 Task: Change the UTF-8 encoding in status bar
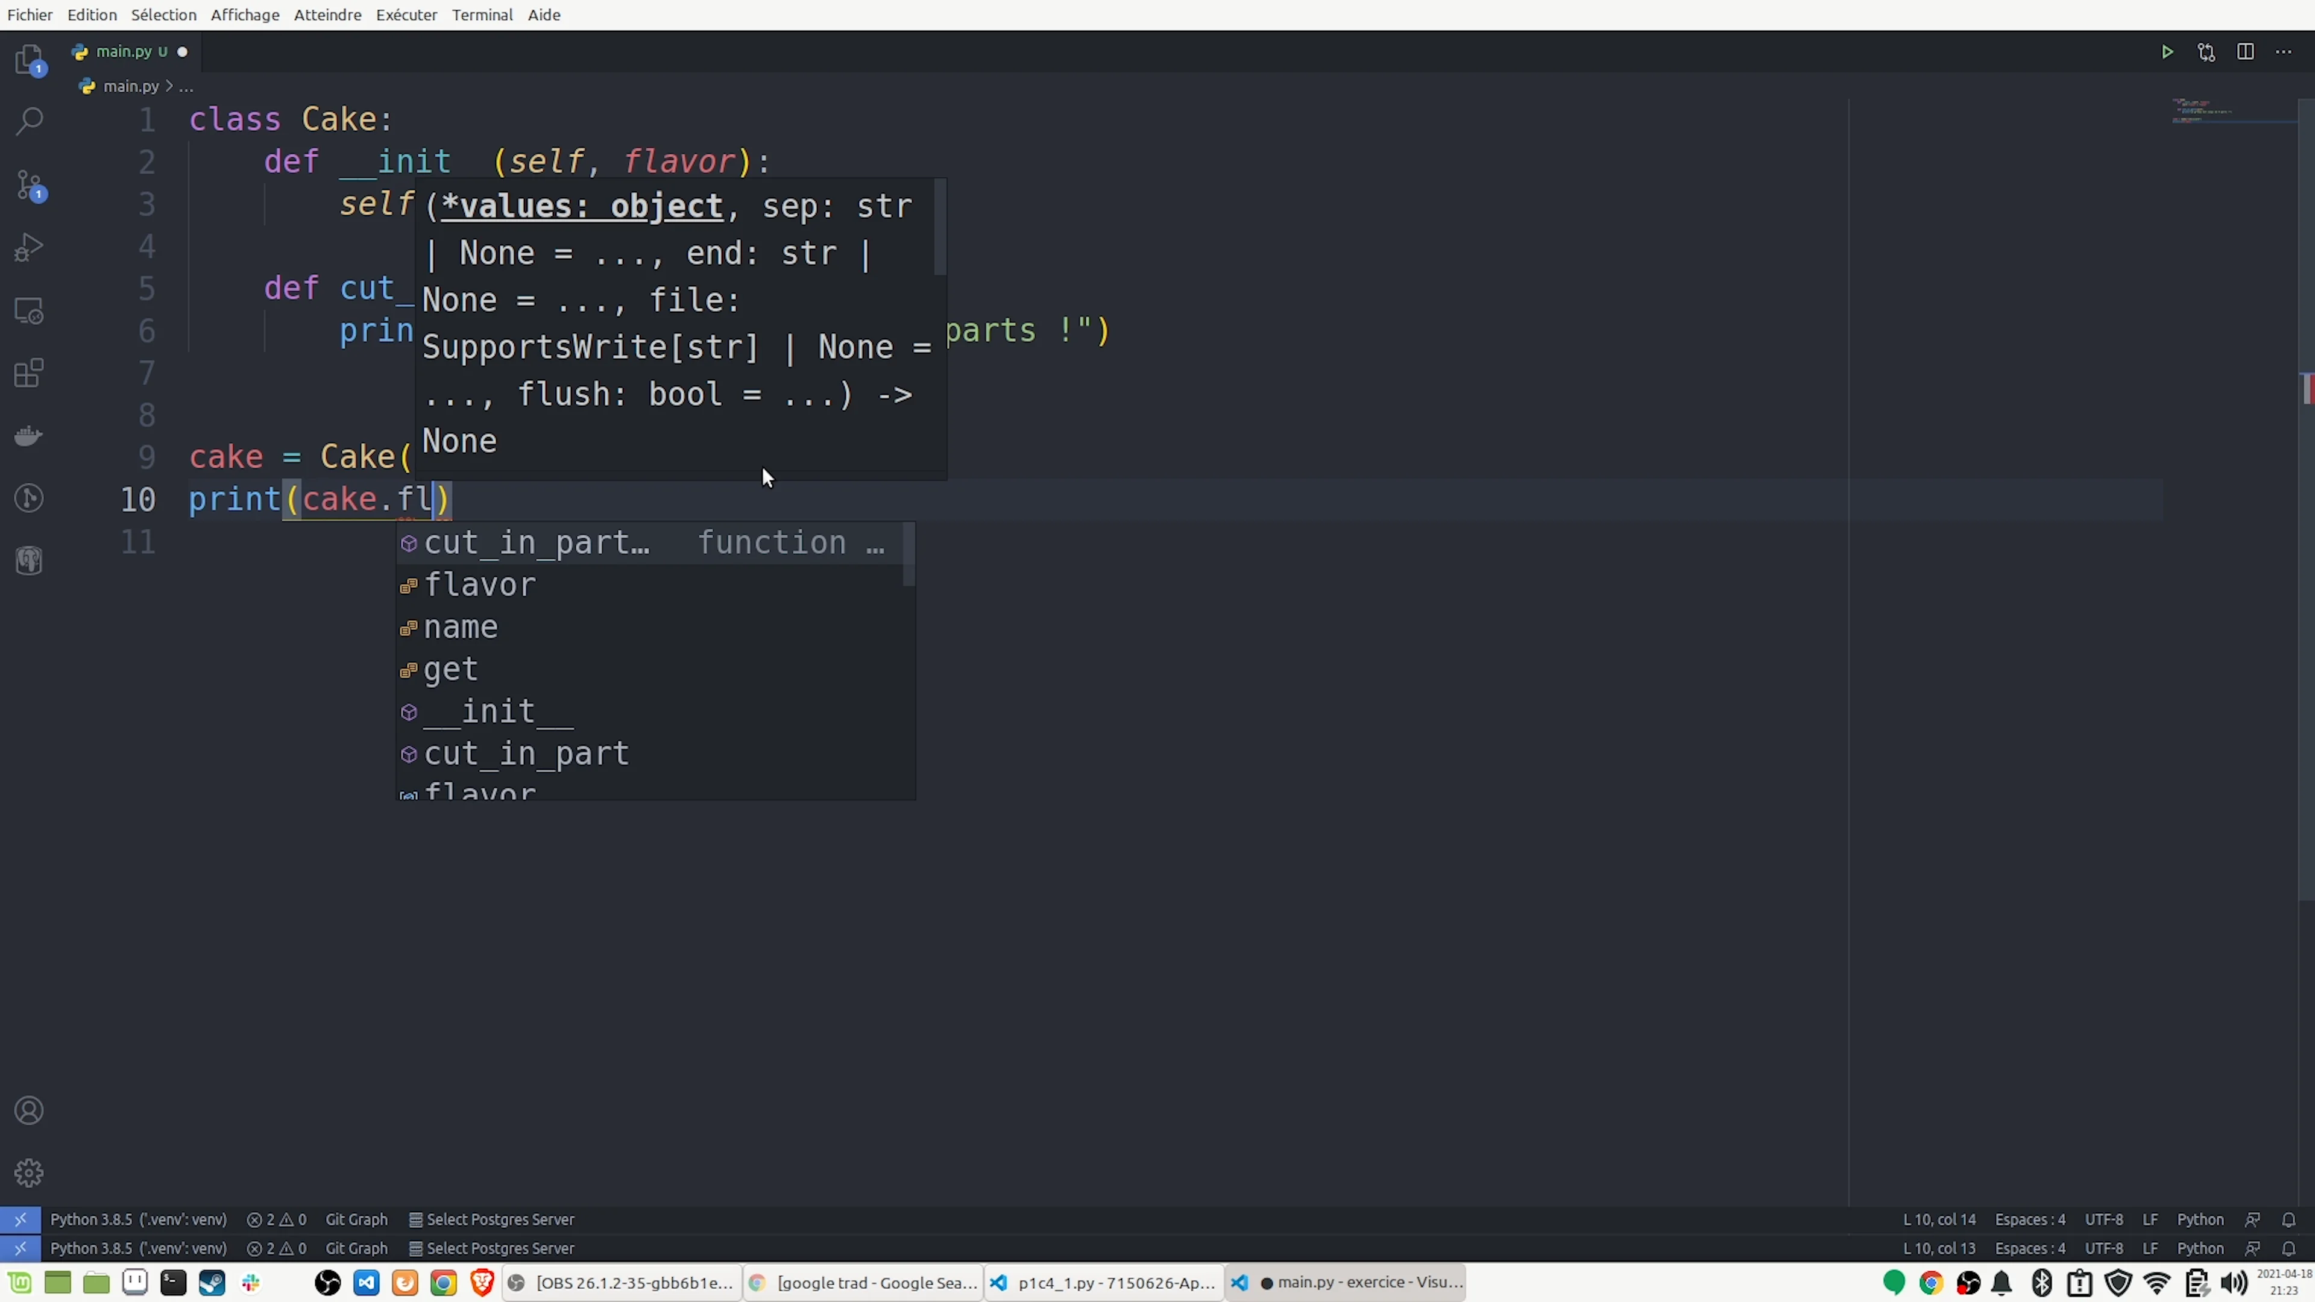2103,1219
